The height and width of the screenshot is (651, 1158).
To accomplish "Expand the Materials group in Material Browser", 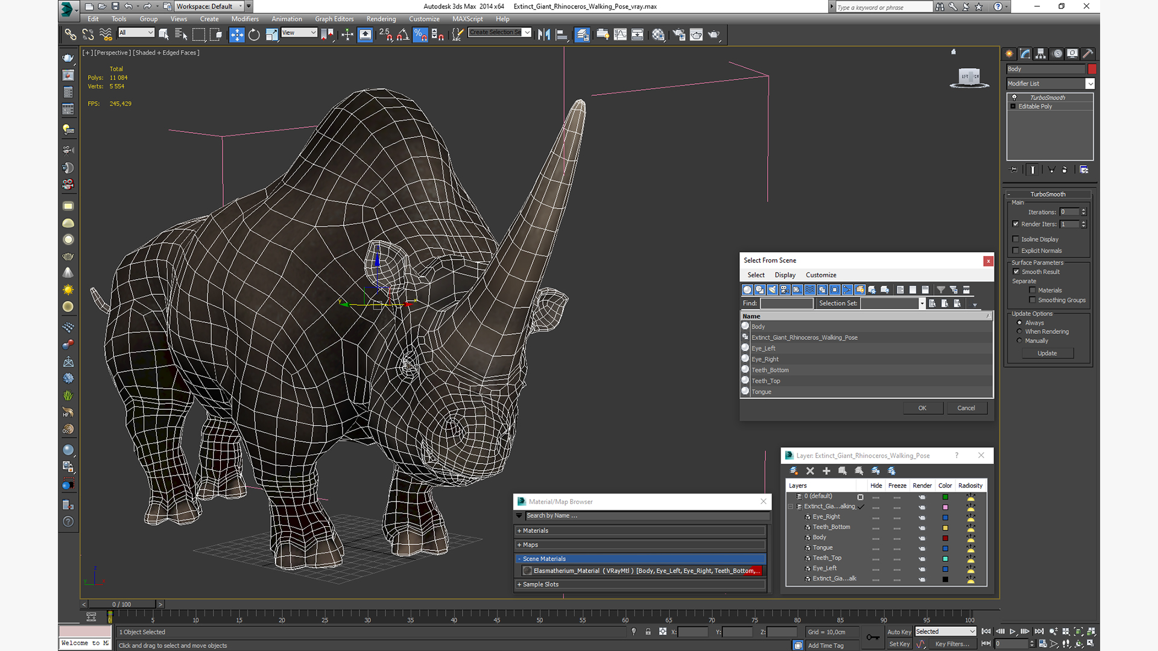I will [641, 531].
